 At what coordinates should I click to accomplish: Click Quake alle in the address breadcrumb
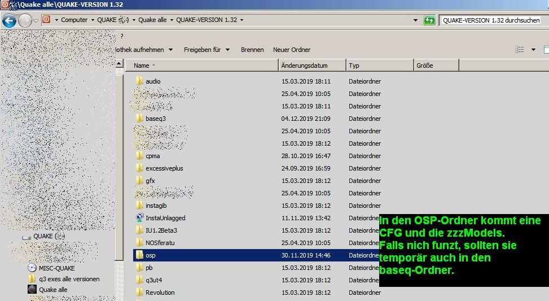(152, 20)
